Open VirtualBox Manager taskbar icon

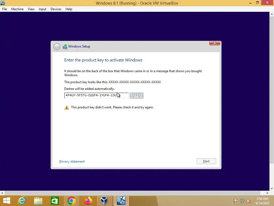[104, 201]
